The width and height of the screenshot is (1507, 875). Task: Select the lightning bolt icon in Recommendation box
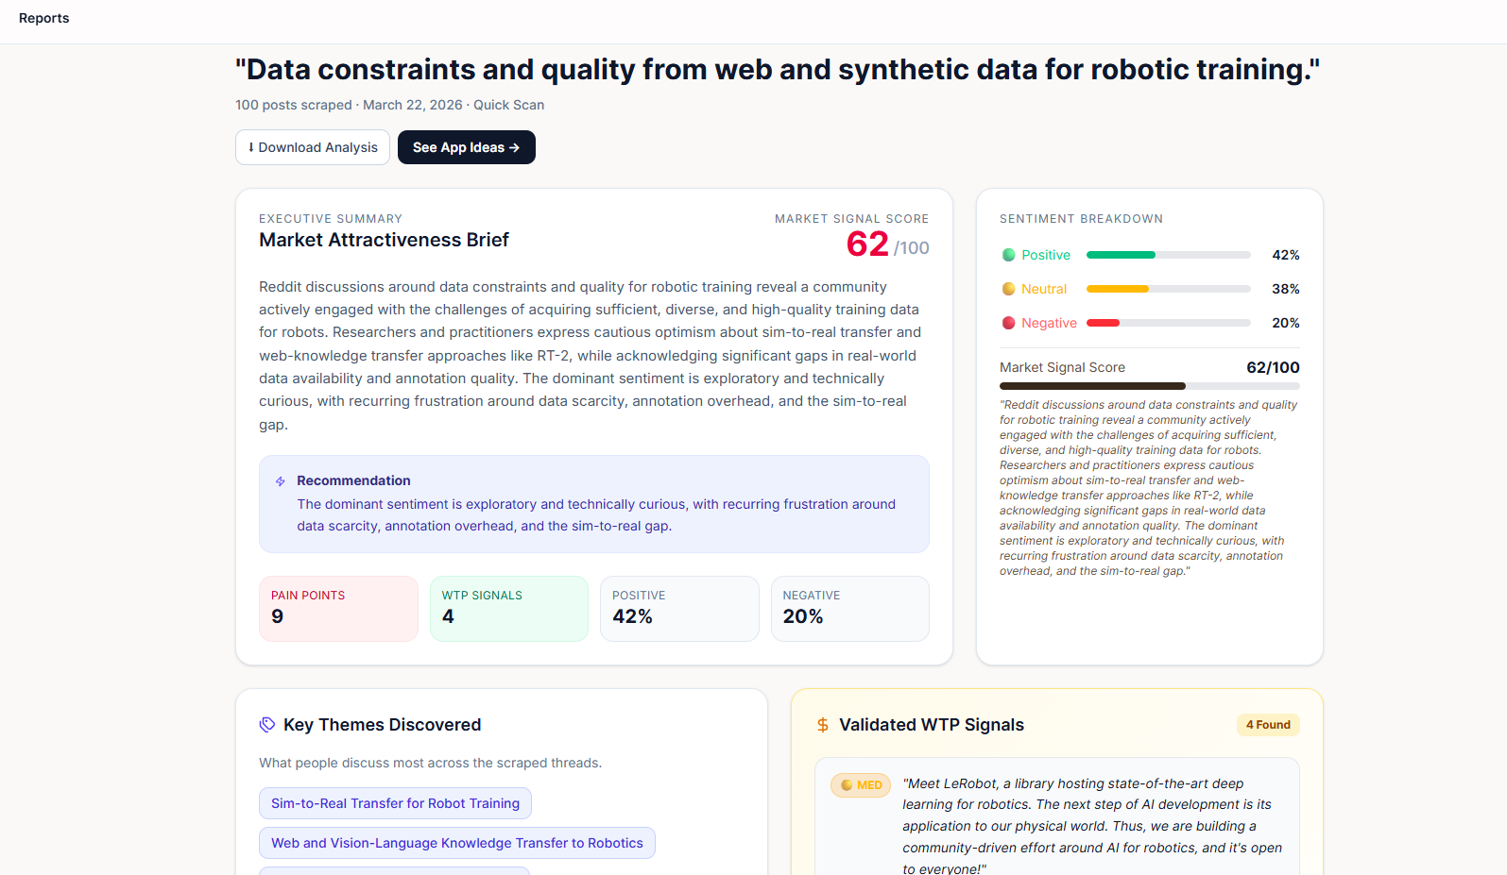pyautogui.click(x=280, y=480)
